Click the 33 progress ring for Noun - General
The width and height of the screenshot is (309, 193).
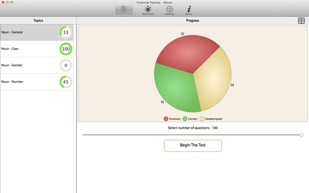pyautogui.click(x=66, y=32)
